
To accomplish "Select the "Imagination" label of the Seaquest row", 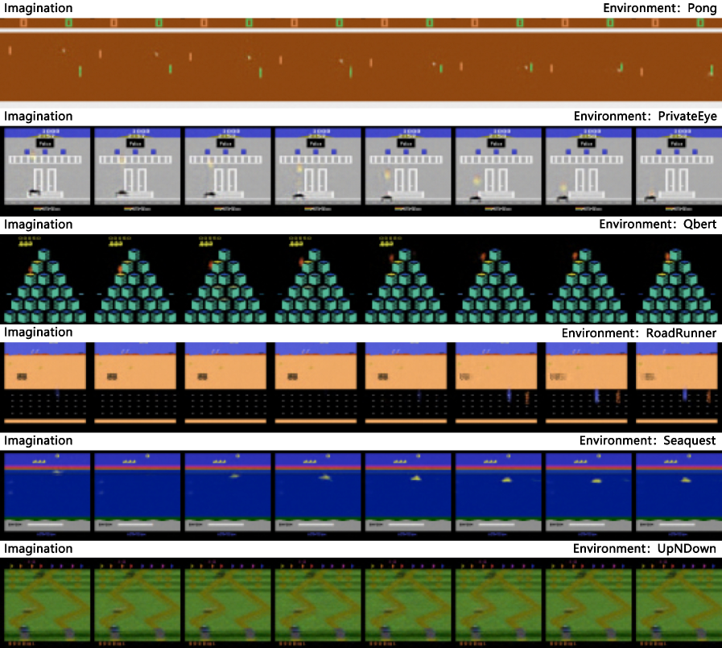I will click(38, 441).
